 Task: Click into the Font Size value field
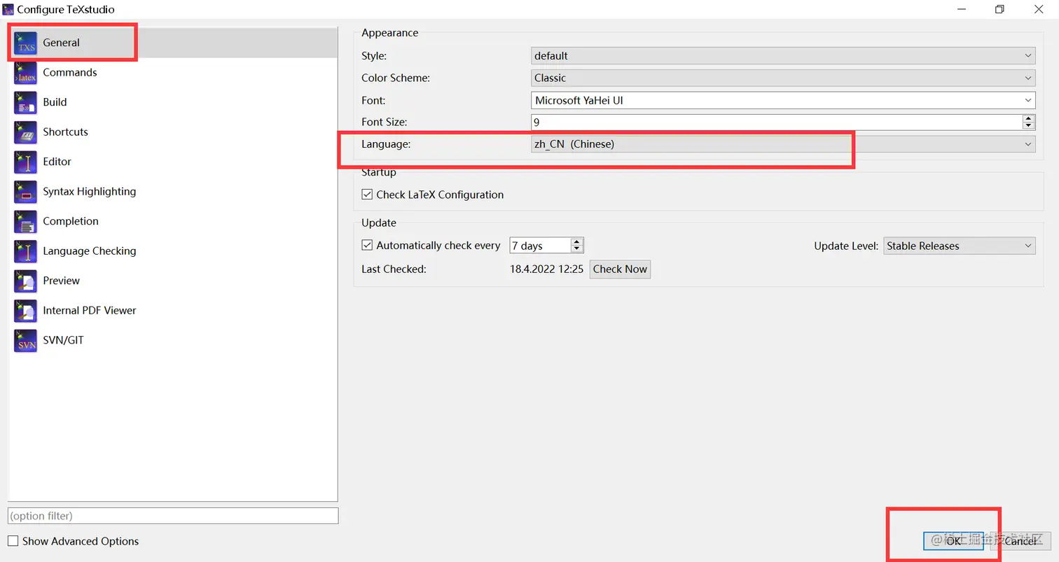point(777,122)
